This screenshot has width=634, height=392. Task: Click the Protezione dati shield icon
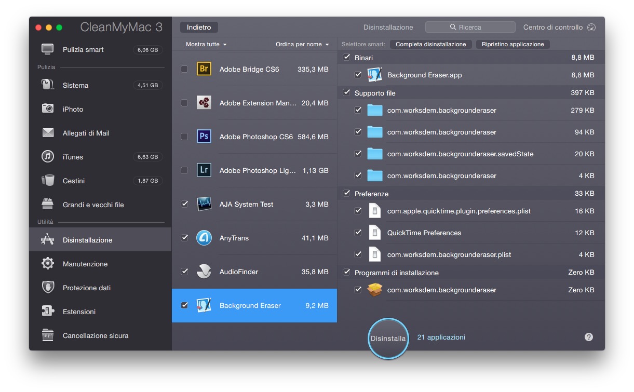tap(48, 287)
